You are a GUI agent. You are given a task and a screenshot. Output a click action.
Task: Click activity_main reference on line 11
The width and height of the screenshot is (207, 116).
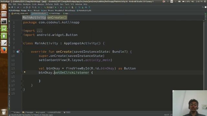98,60
